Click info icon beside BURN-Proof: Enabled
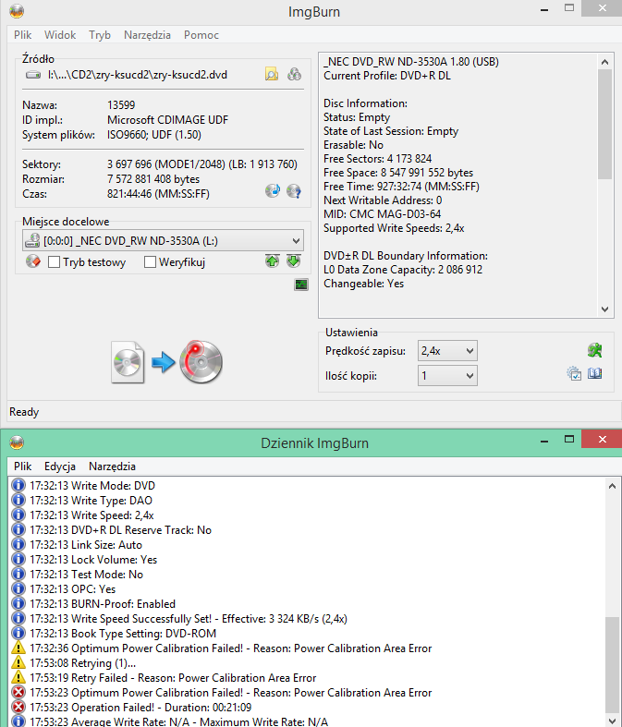The width and height of the screenshot is (622, 727). click(18, 603)
